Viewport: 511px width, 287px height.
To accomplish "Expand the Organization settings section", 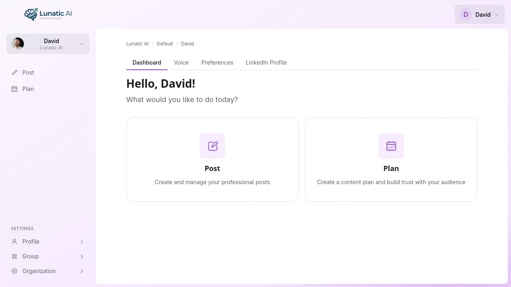I will click(x=82, y=271).
